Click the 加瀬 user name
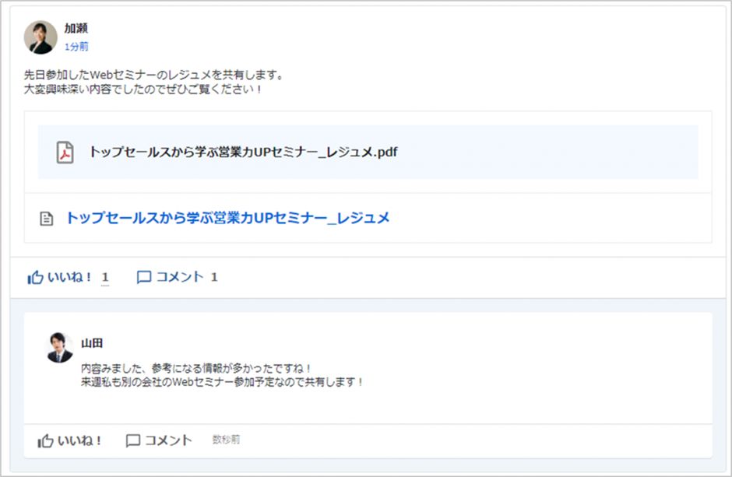Screen dimensions: 732x477 pyautogui.click(x=76, y=28)
